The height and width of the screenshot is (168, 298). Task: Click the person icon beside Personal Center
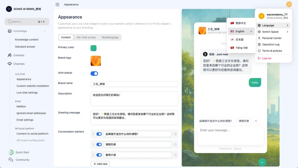click(259, 38)
